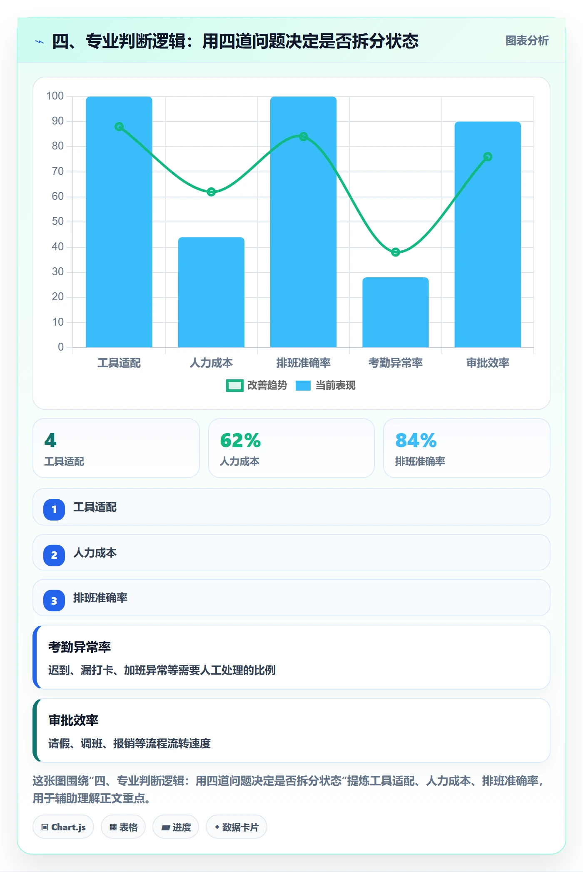The height and width of the screenshot is (872, 583).
Task: Click the trend line point above 人力成本
Action: click(211, 192)
